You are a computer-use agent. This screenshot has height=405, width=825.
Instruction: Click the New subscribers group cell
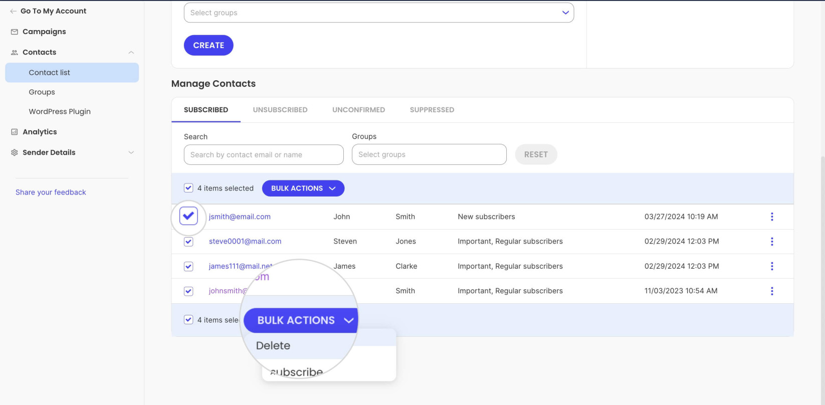coord(486,217)
